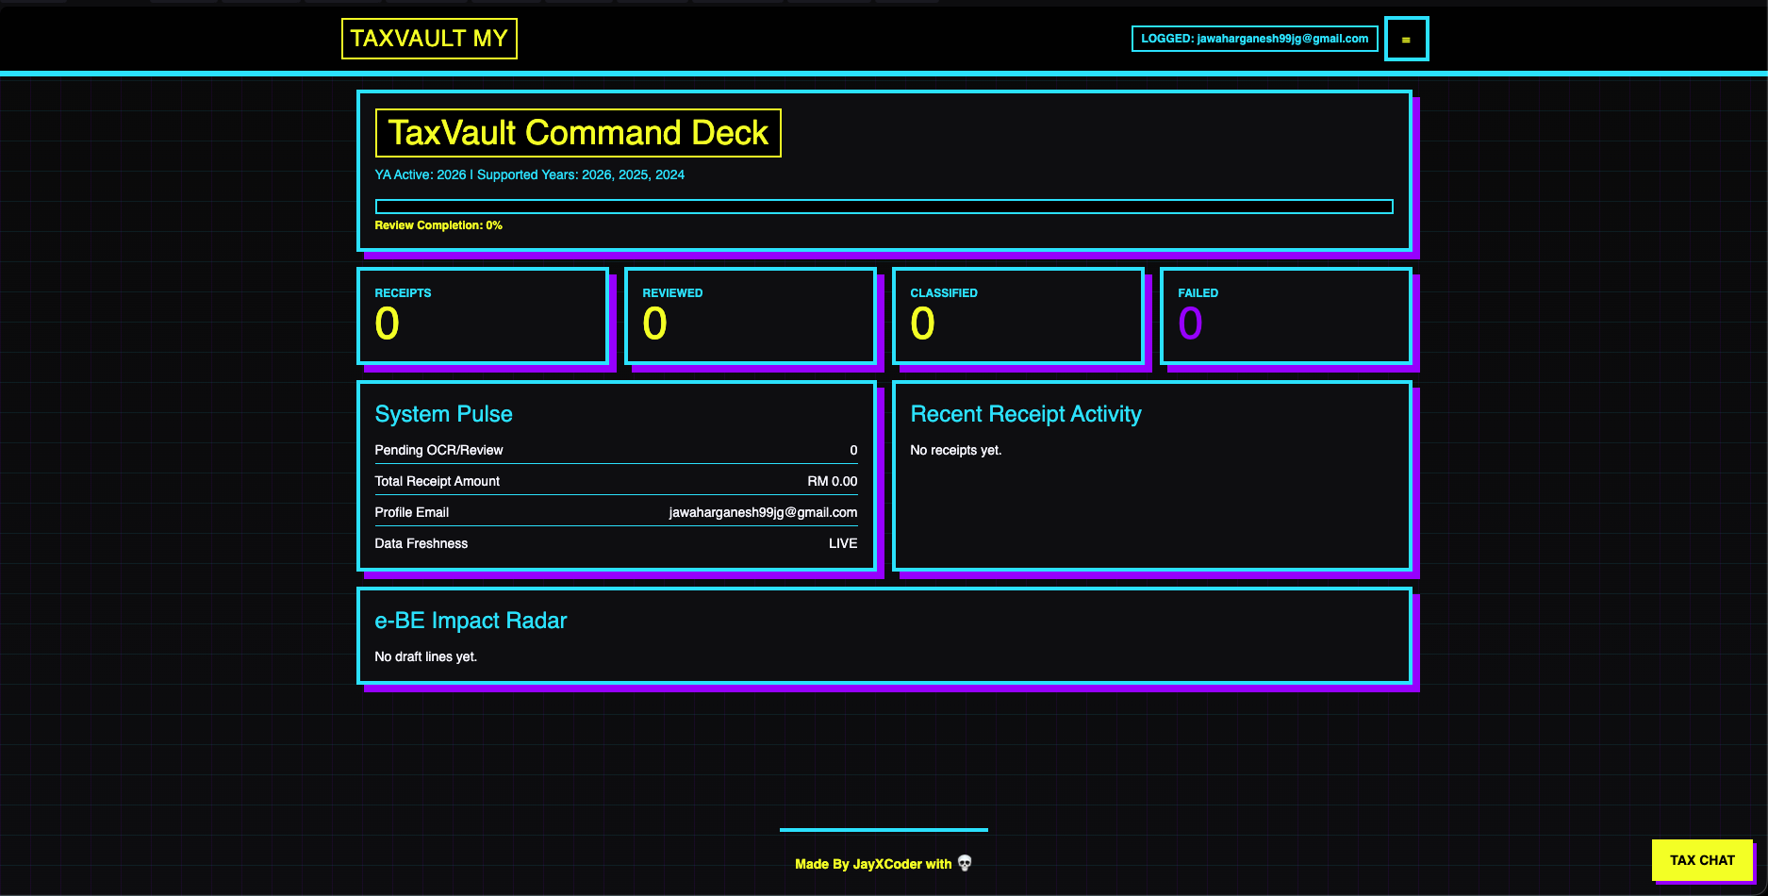Click the skull emoji in footer
The image size is (1768, 896).
[x=965, y=863]
